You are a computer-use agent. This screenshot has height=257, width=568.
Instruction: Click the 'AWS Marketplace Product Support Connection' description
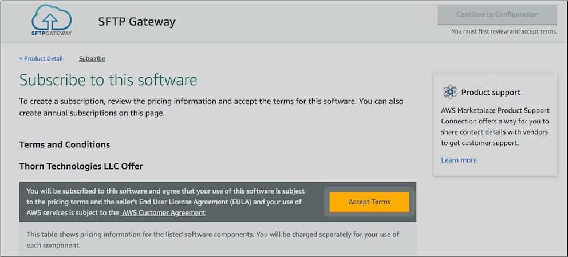tap(495, 127)
